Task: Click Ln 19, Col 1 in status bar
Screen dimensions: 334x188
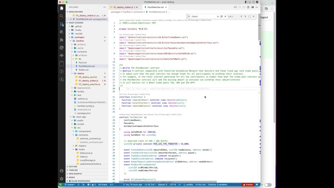Action: tap(150, 185)
